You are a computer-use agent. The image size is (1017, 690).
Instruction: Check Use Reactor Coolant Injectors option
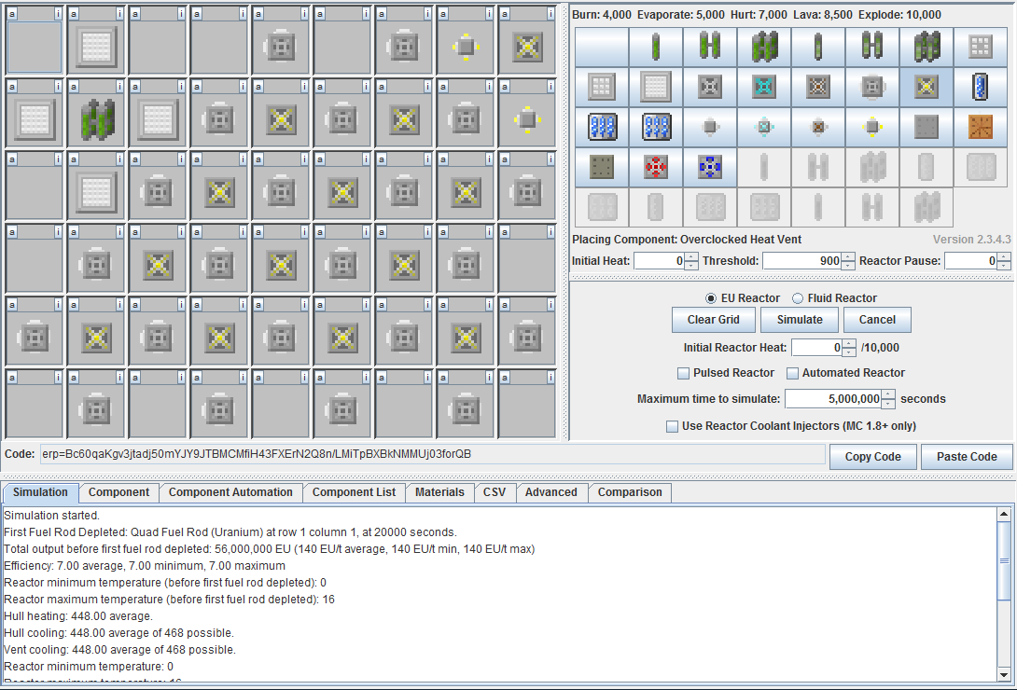click(672, 426)
